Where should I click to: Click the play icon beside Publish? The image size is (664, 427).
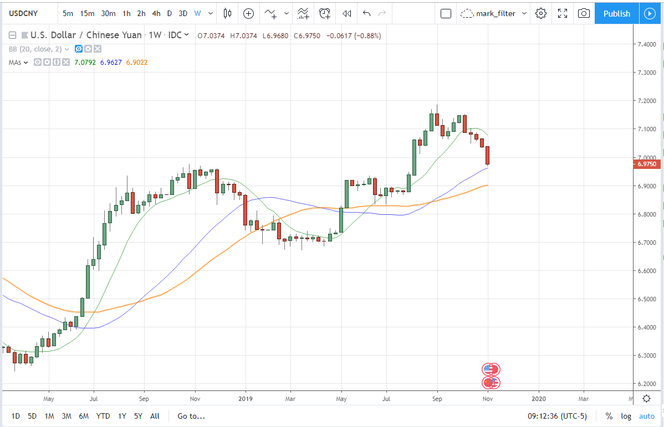[650, 13]
